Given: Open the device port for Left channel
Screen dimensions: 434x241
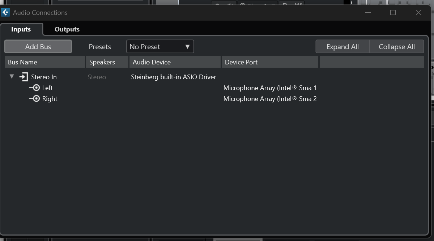Looking at the screenshot, I should pyautogui.click(x=270, y=88).
